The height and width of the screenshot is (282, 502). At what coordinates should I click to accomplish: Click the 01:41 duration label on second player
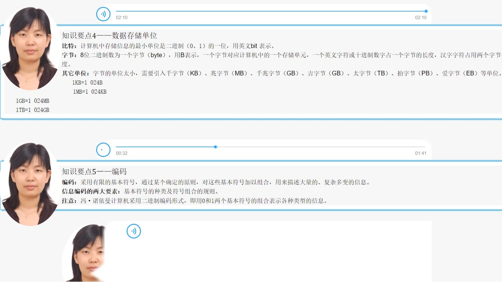(420, 153)
